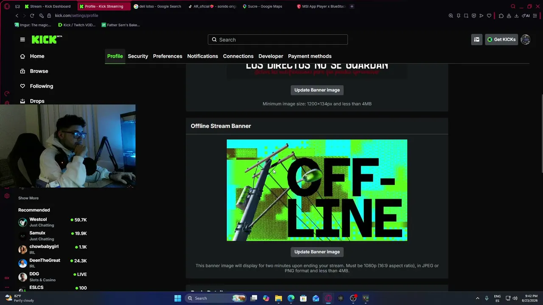Open the Kick hamburger sidebar menu
543x305 pixels.
pos(22,39)
